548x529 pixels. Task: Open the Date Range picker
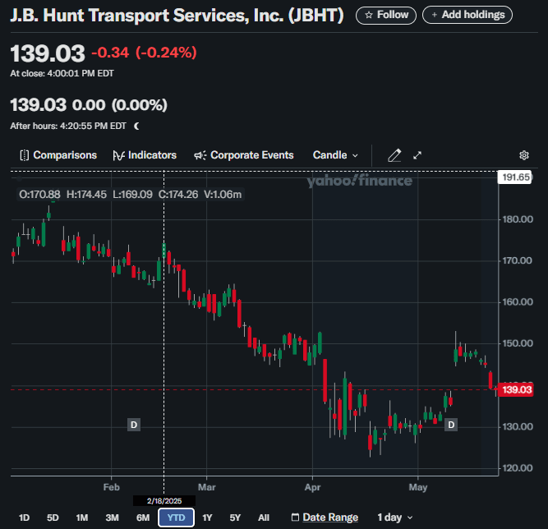click(x=325, y=517)
